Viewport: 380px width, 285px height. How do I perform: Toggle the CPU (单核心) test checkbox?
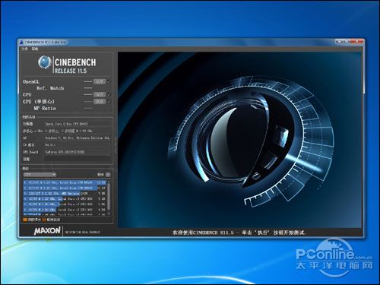tap(109, 101)
